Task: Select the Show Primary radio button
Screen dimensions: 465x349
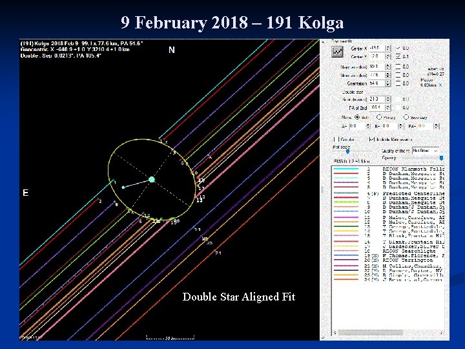Action: [379, 117]
